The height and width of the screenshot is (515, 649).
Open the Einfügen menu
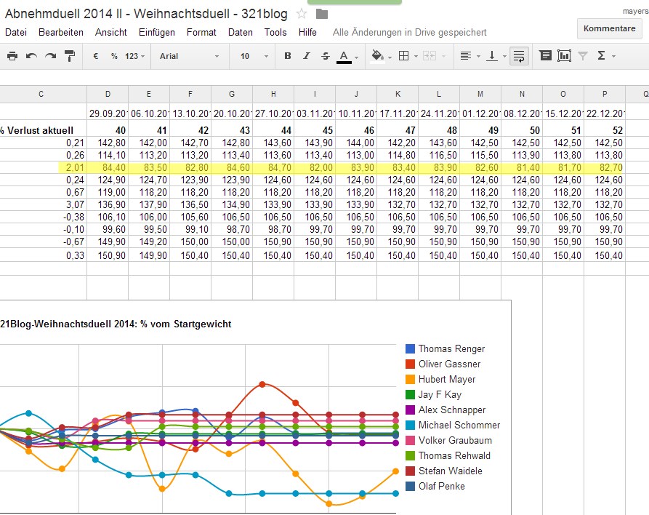point(157,32)
